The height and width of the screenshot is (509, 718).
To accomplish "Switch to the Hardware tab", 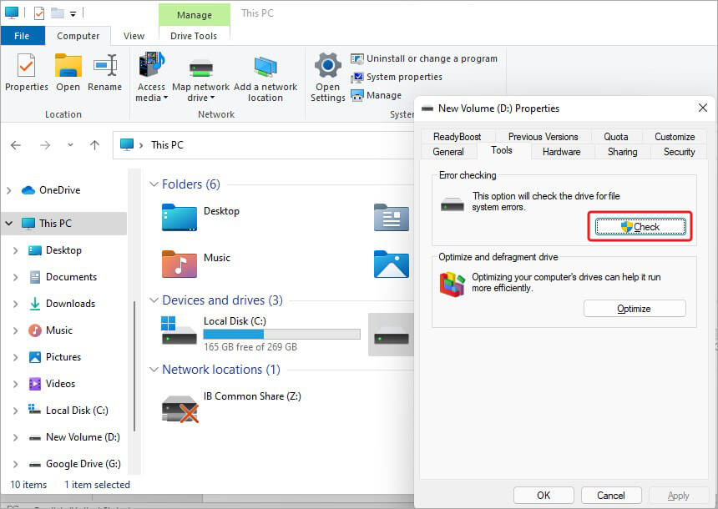I will pos(561,152).
